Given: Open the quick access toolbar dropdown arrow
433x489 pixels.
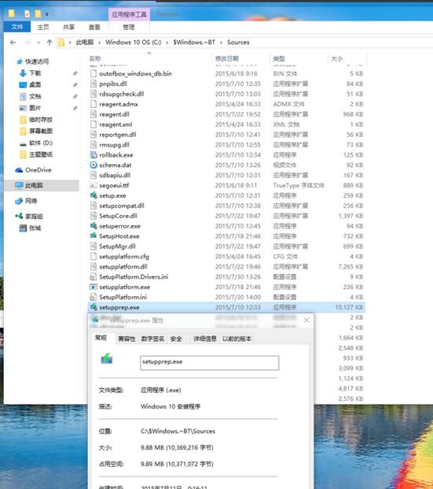Looking at the screenshot, I should click(x=47, y=14).
